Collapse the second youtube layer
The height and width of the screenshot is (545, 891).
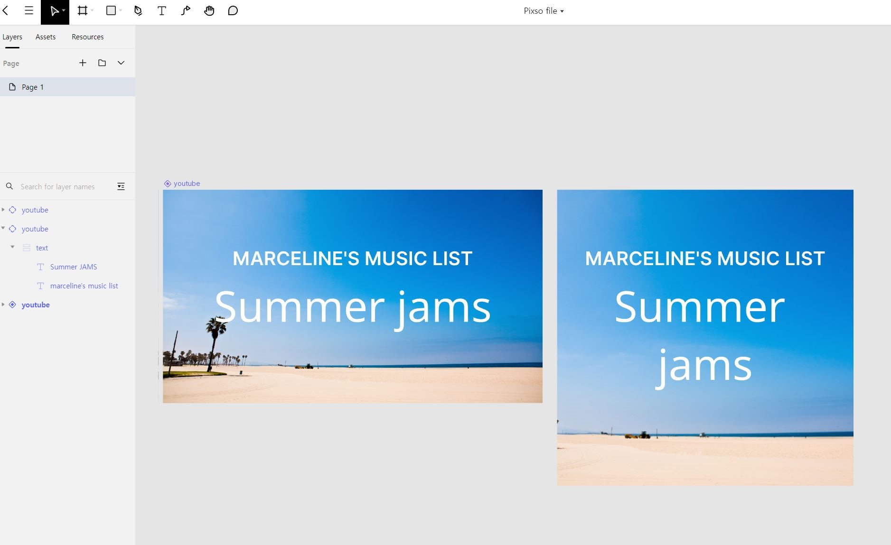[3, 228]
